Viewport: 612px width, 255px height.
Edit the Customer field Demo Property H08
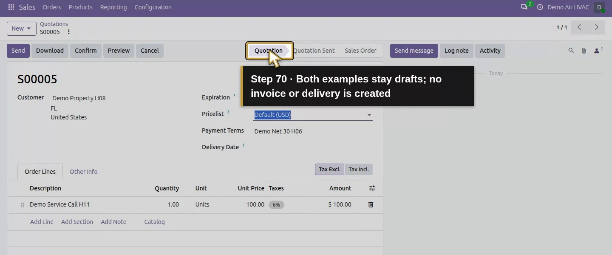79,98
